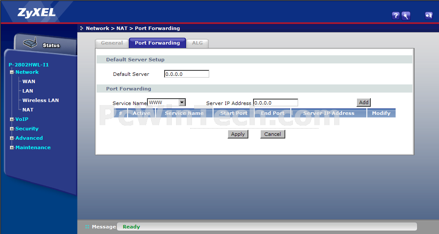Switch to the ALG tab

pyautogui.click(x=198, y=43)
